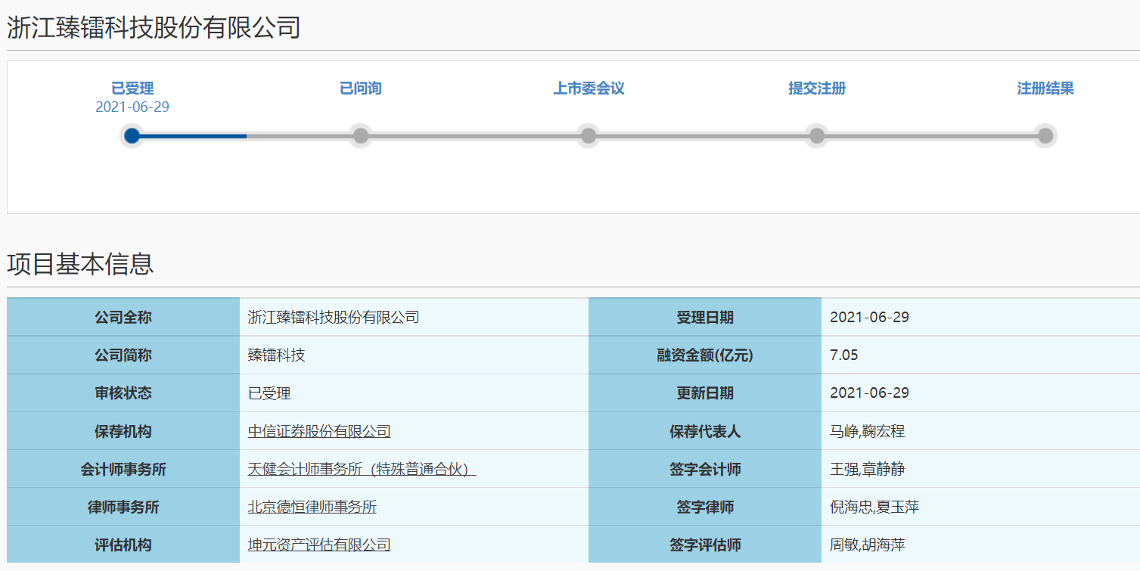
Task: Select the 已受理 stage label
Action: pos(132,88)
